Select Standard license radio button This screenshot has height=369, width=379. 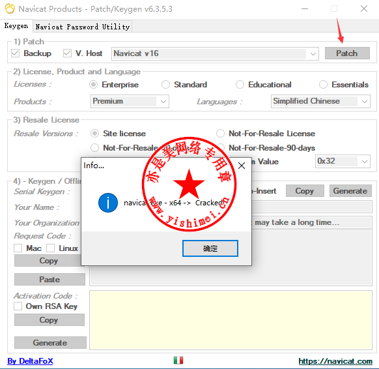point(165,85)
